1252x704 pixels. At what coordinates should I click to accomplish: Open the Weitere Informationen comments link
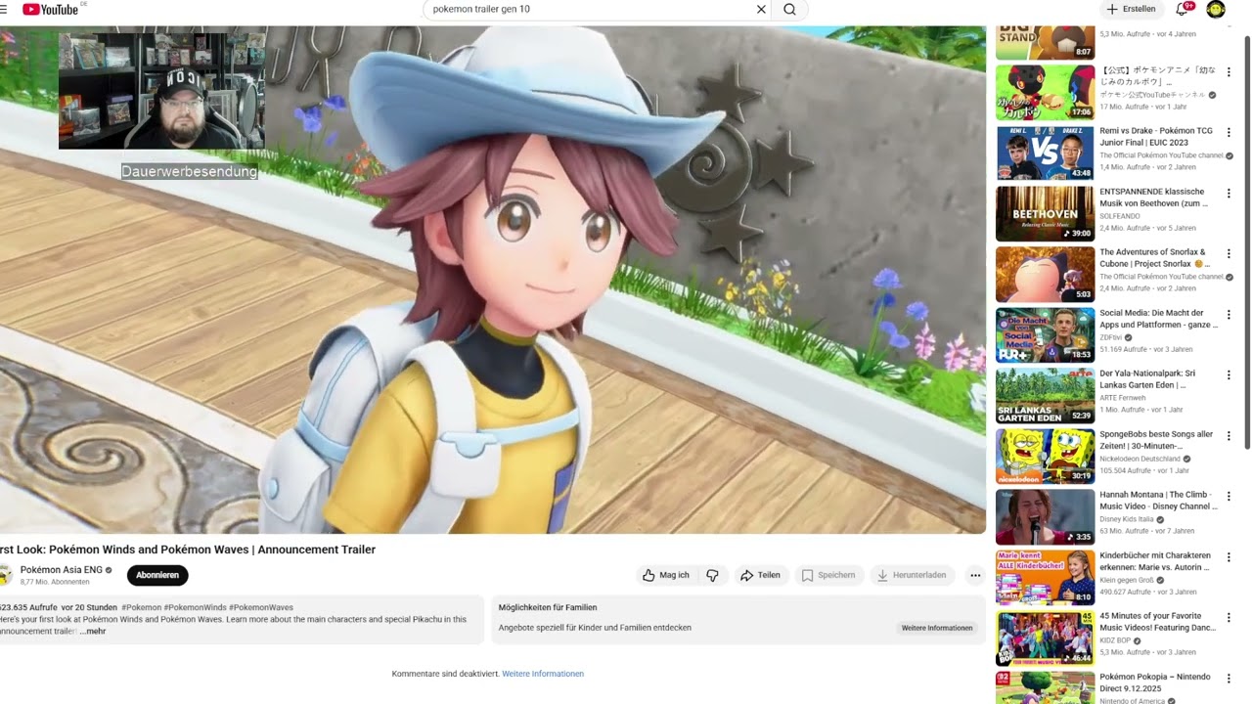point(543,674)
